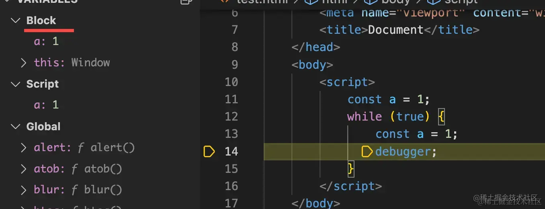
Task: Select the atob: f atob() entry
Action: click(78, 169)
